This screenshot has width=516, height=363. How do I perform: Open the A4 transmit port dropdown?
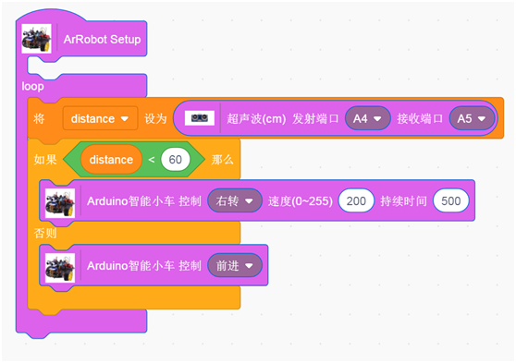coord(368,118)
